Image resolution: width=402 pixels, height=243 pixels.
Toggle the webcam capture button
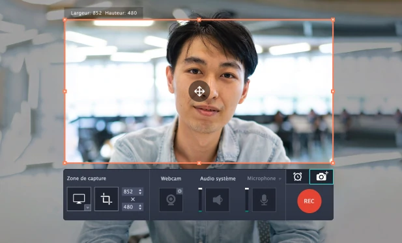[x=171, y=199]
